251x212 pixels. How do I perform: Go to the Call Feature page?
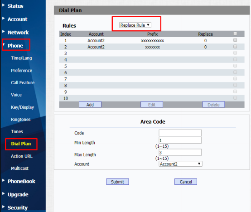(x=23, y=83)
